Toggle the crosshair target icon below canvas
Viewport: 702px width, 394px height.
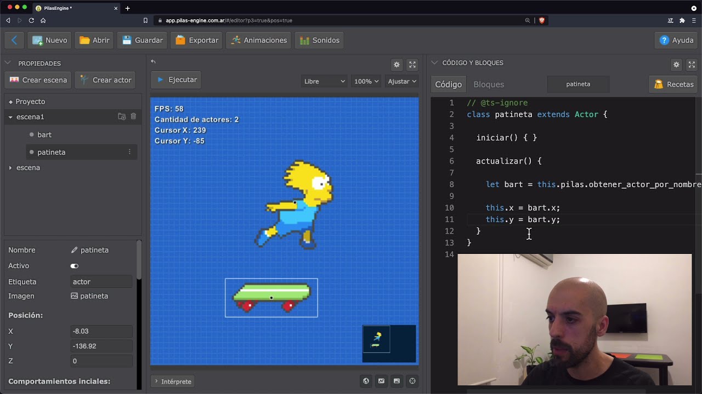tap(412, 381)
